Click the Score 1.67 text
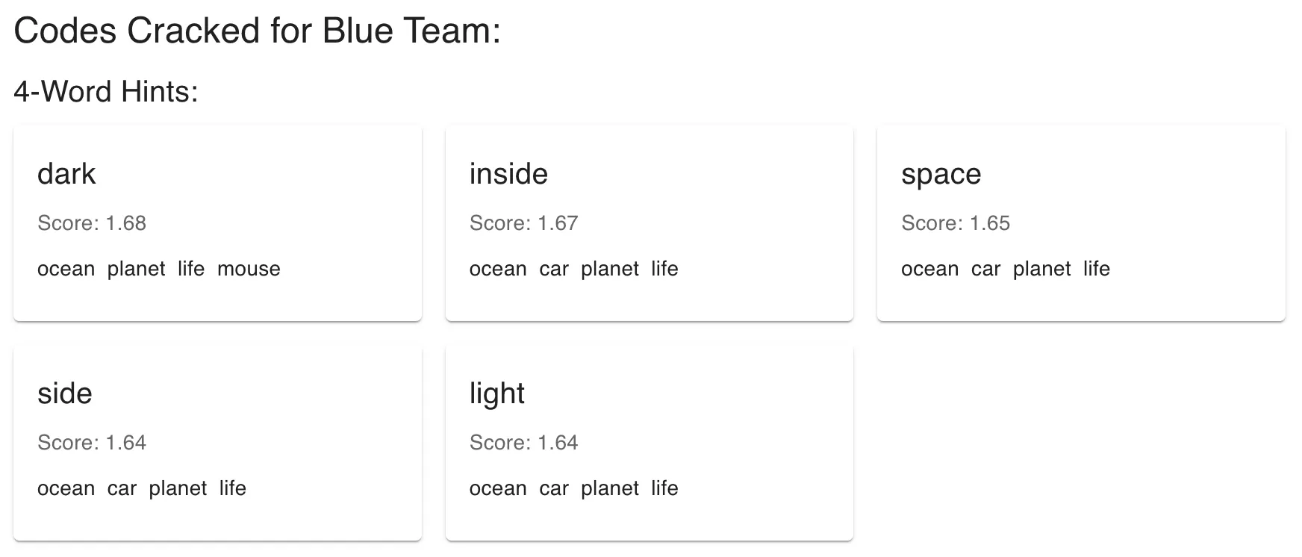This screenshot has width=1302, height=557. pos(523,223)
